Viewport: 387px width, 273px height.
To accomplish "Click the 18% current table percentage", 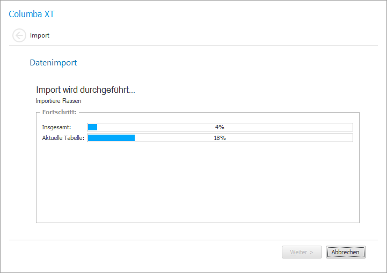I will tap(220, 138).
